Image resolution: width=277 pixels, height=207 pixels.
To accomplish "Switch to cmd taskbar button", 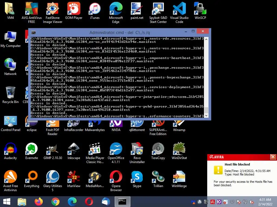I will (123, 202).
